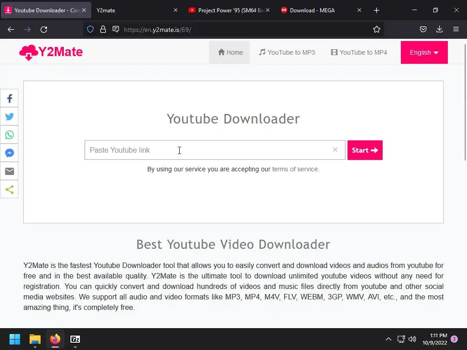Click the Y2Mate brand name link
467x350 pixels.
(x=61, y=52)
